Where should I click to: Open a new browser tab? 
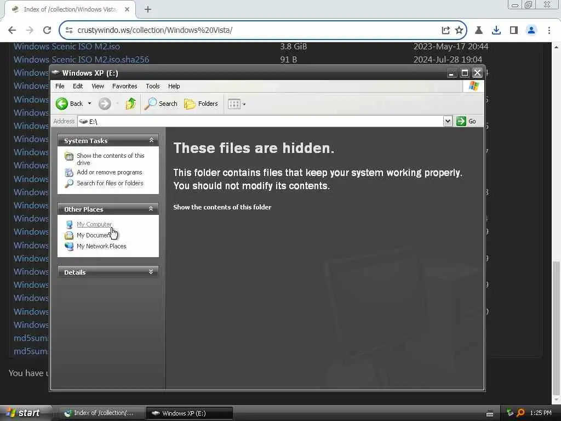coord(148,9)
